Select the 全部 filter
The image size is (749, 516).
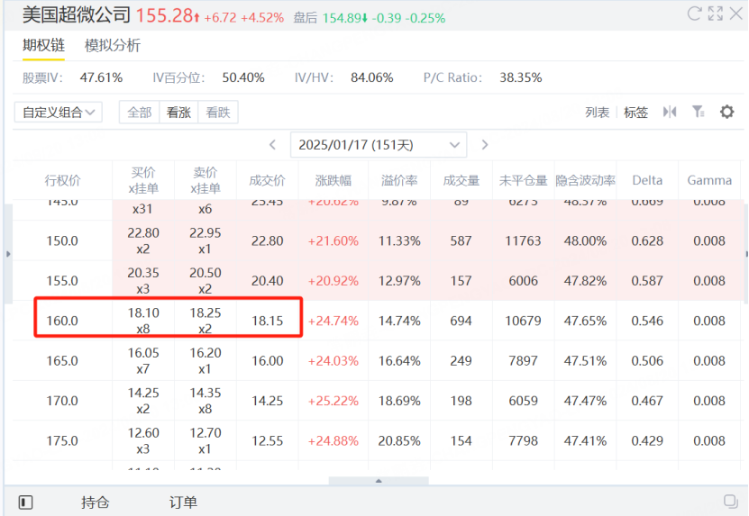pos(140,113)
